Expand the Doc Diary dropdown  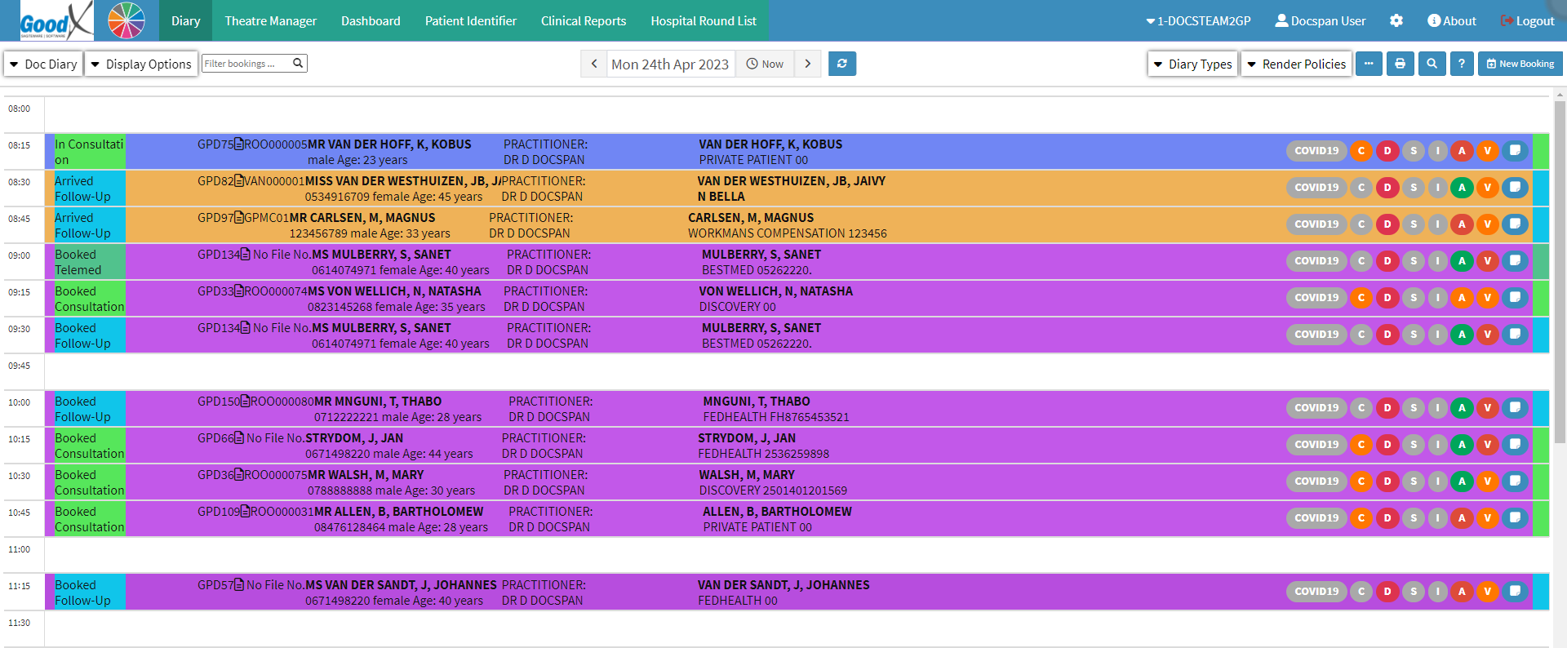coord(43,64)
